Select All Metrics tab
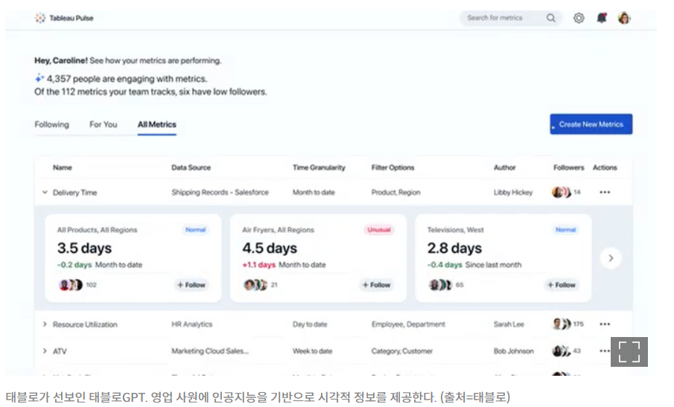Image resolution: width=674 pixels, height=407 pixels. (157, 124)
